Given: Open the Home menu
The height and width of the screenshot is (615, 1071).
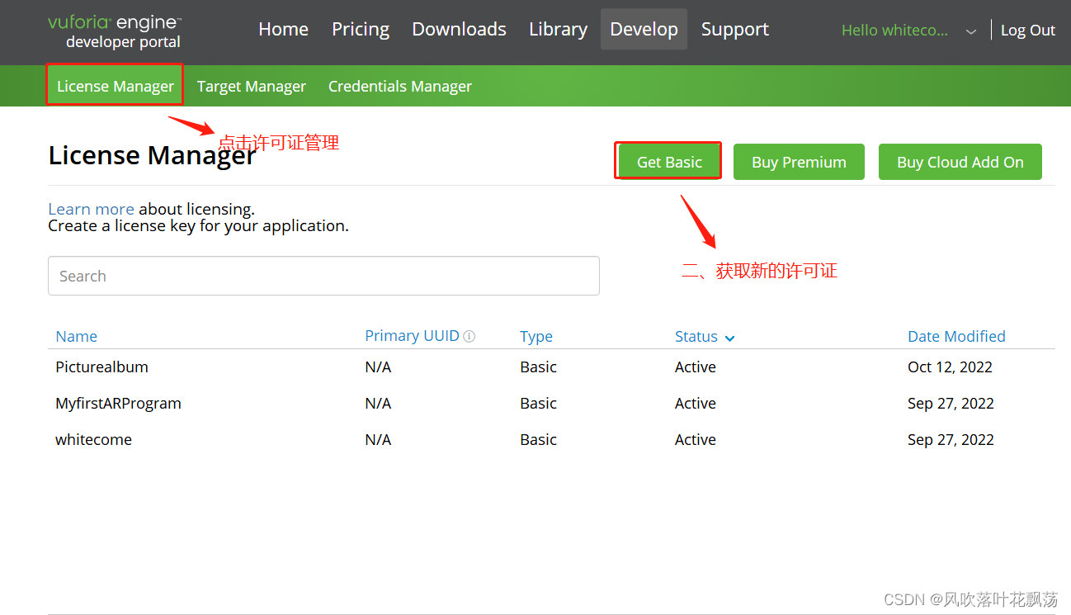Looking at the screenshot, I should tap(283, 29).
